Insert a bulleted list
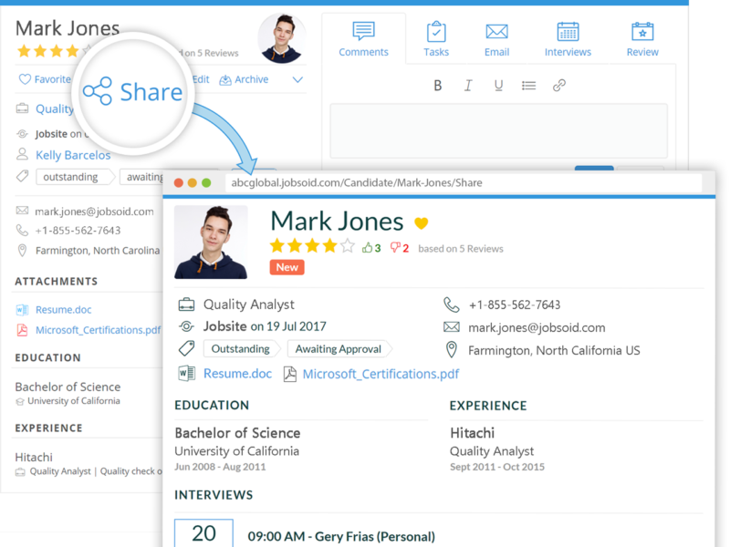This screenshot has width=730, height=547. click(528, 85)
